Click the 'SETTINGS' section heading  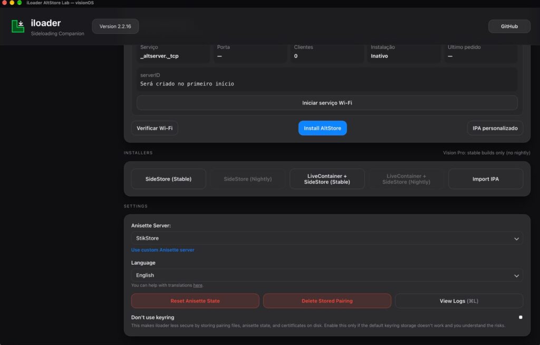(x=136, y=206)
